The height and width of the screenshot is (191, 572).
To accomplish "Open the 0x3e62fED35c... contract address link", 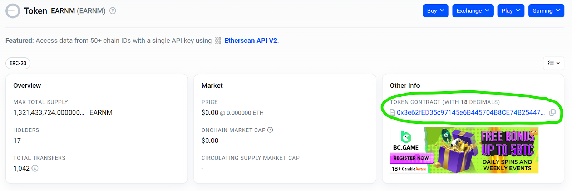I will (471, 112).
